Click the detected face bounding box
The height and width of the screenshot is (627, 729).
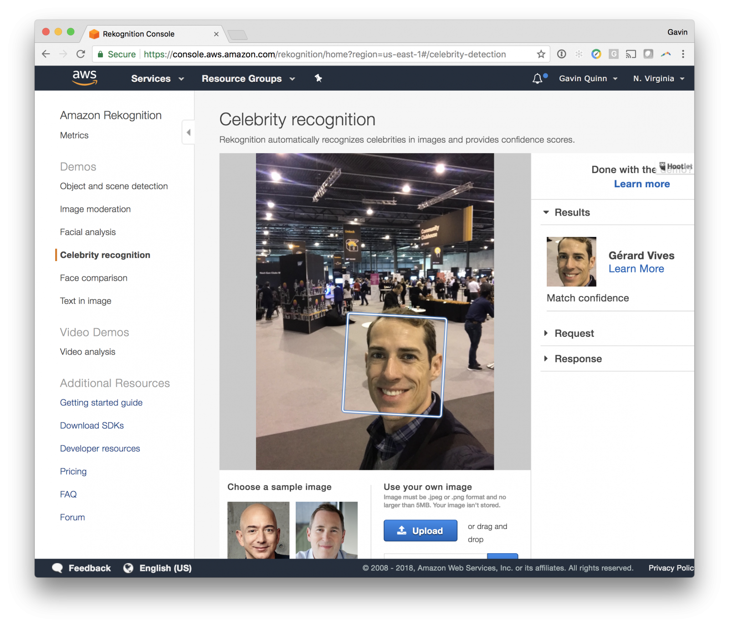point(395,365)
